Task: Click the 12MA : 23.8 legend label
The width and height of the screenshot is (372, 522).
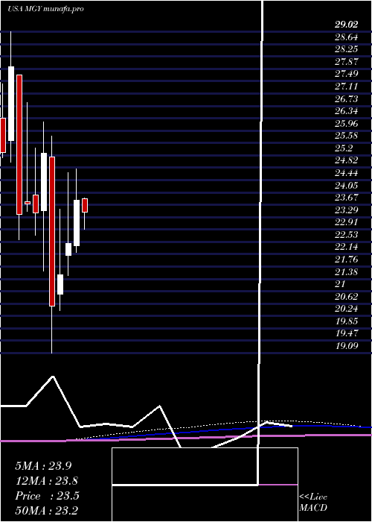Action: [47, 481]
